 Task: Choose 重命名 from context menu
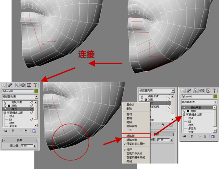tap(130, 104)
